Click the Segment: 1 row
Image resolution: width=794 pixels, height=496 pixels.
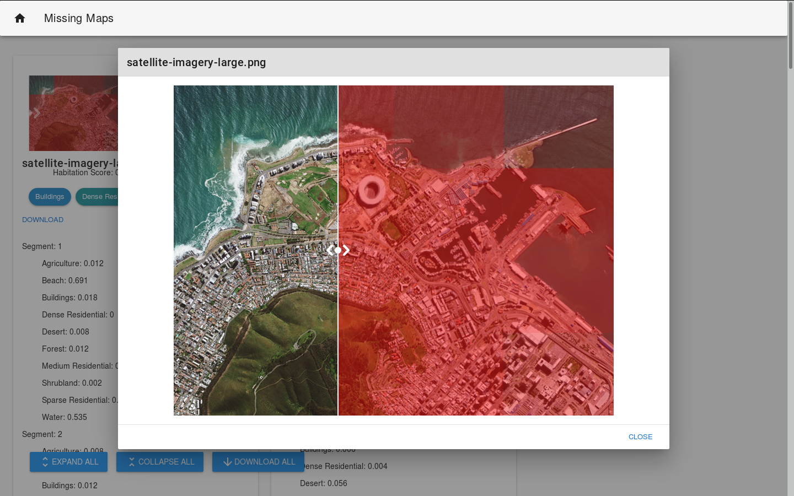[42, 246]
